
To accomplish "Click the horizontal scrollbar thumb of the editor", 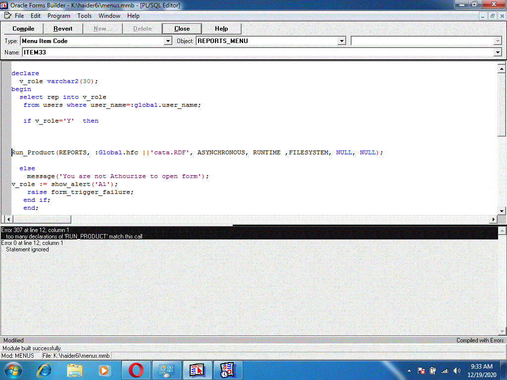I will click(42, 219).
